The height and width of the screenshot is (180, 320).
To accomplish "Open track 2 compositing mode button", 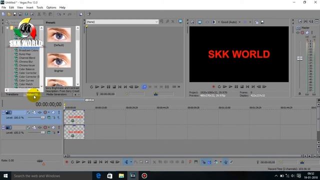I will (x=49, y=132).
